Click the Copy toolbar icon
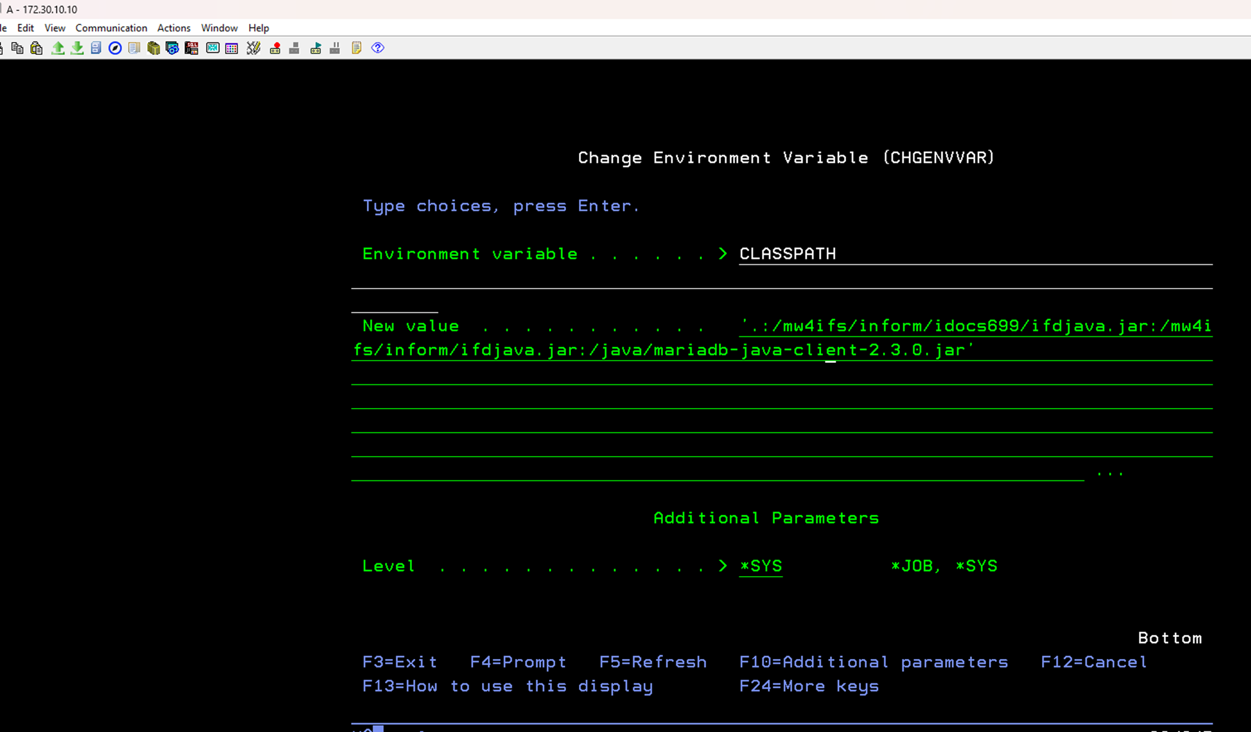This screenshot has width=1251, height=732. pos(17,48)
